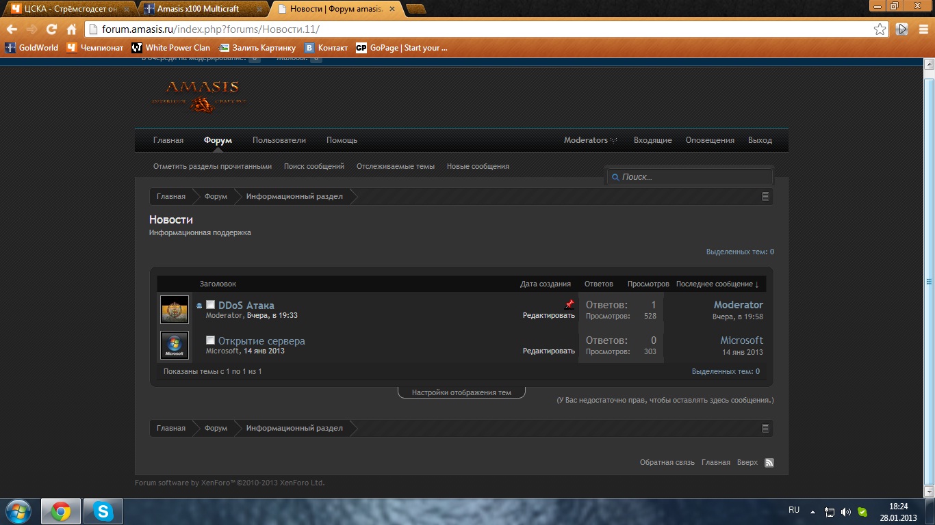This screenshot has height=525, width=935.
Task: Open the browser home page icon
Action: (71, 29)
